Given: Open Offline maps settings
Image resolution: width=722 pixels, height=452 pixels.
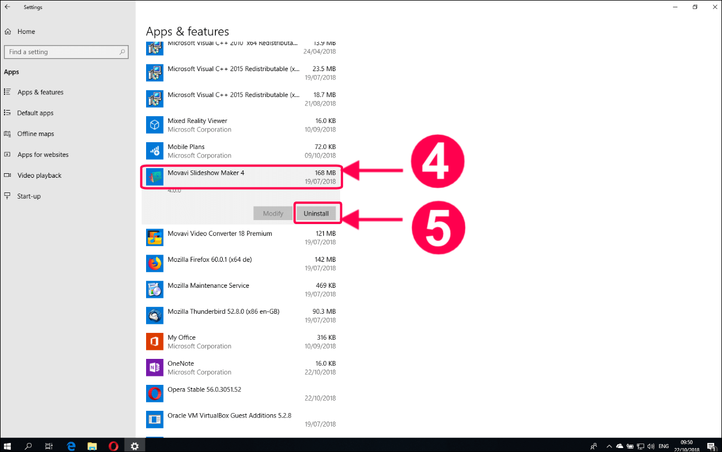Looking at the screenshot, I should (36, 134).
